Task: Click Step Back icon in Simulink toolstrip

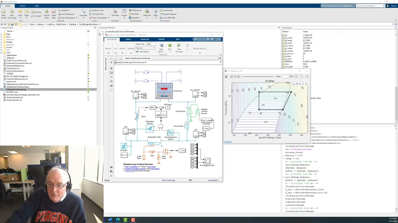Action: coord(161,45)
